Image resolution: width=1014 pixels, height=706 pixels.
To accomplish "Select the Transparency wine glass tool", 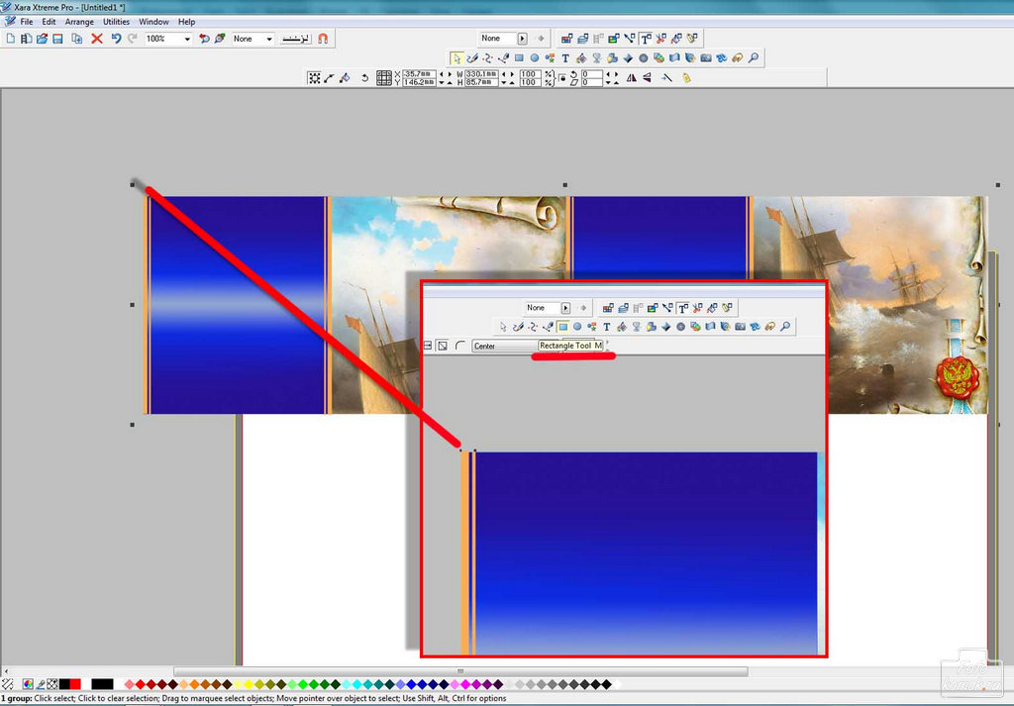I will (596, 58).
